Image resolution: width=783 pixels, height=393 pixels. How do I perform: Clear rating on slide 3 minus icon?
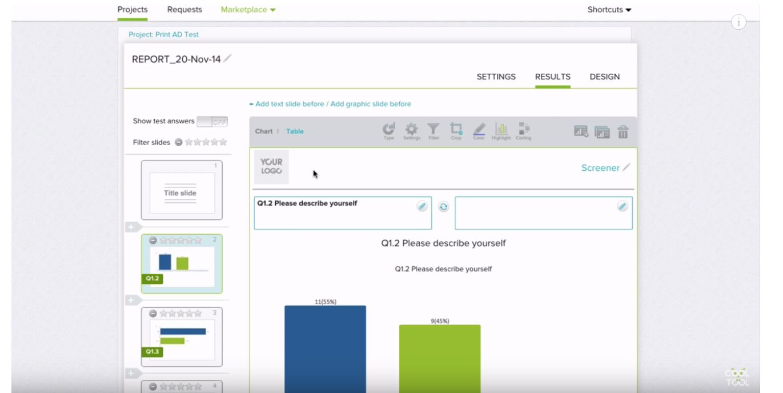(x=153, y=314)
